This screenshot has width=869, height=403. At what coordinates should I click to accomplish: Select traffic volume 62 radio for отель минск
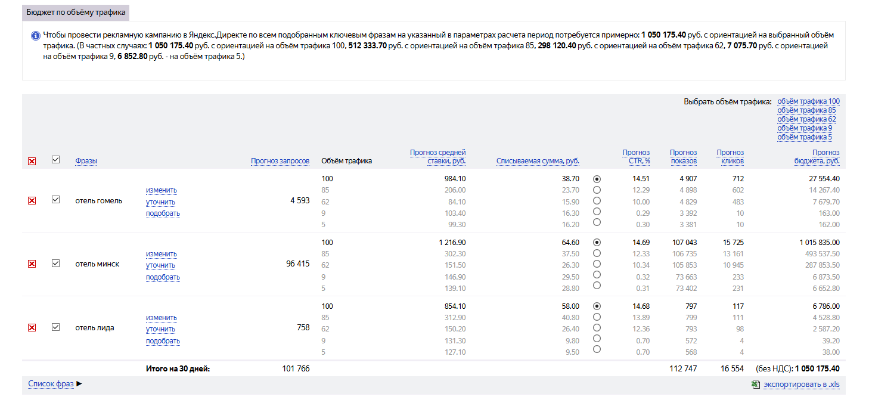(x=597, y=264)
